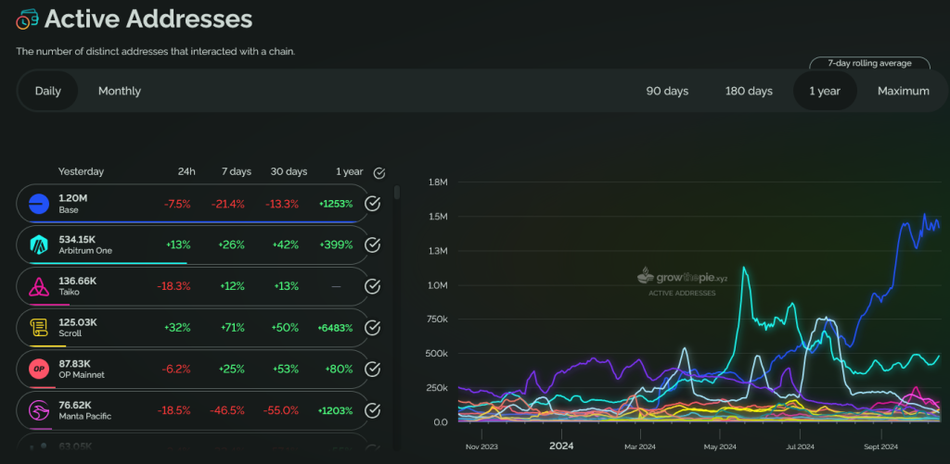Screen dimensions: 950x464
Task: Click the chain list scrollbar handle
Action: tap(397, 193)
